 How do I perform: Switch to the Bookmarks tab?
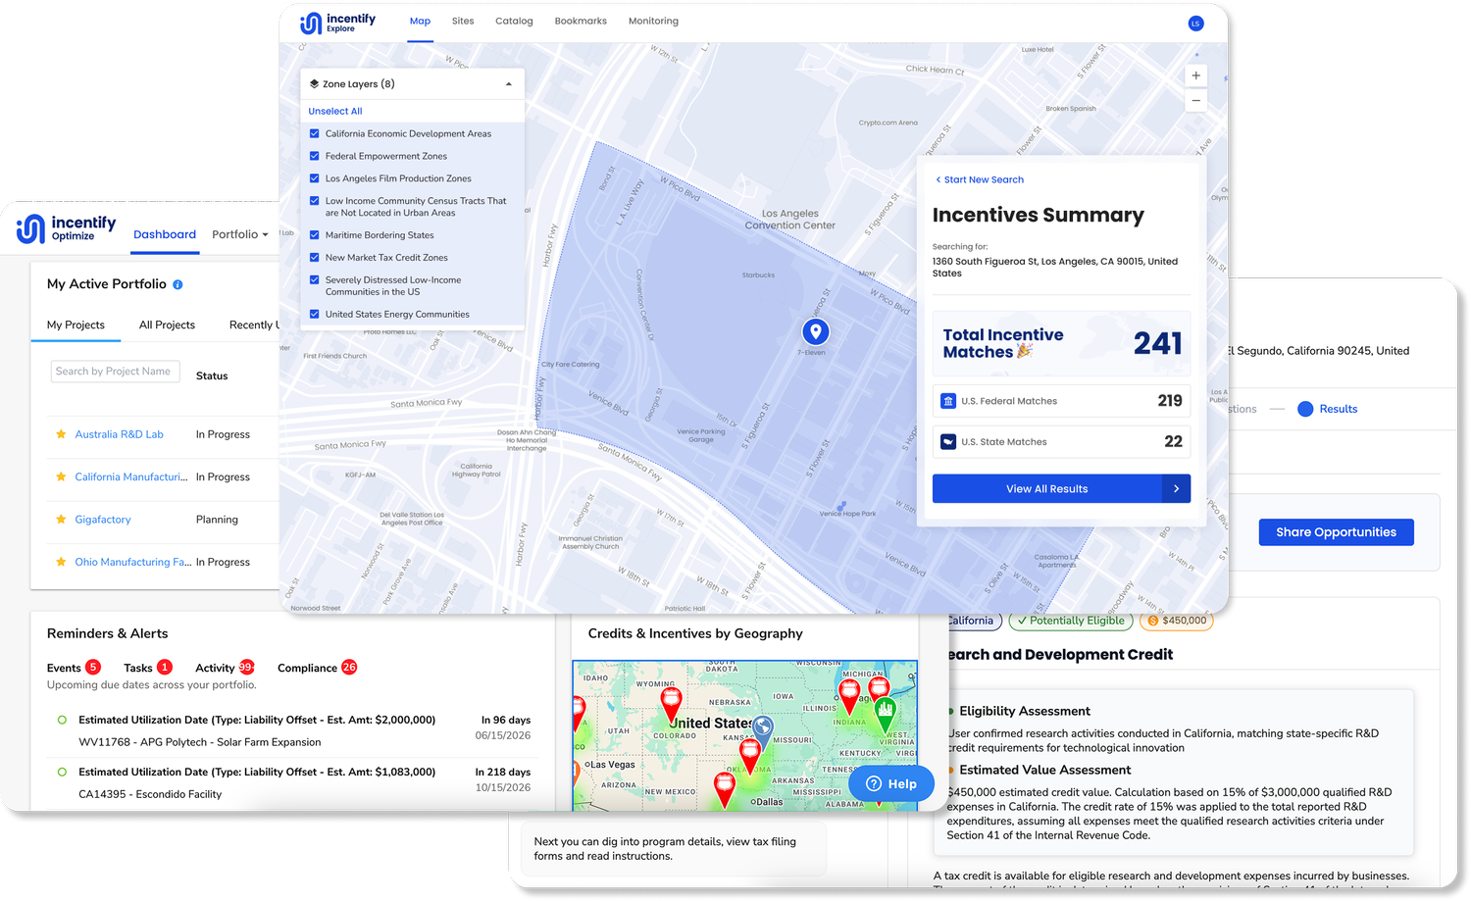(581, 21)
